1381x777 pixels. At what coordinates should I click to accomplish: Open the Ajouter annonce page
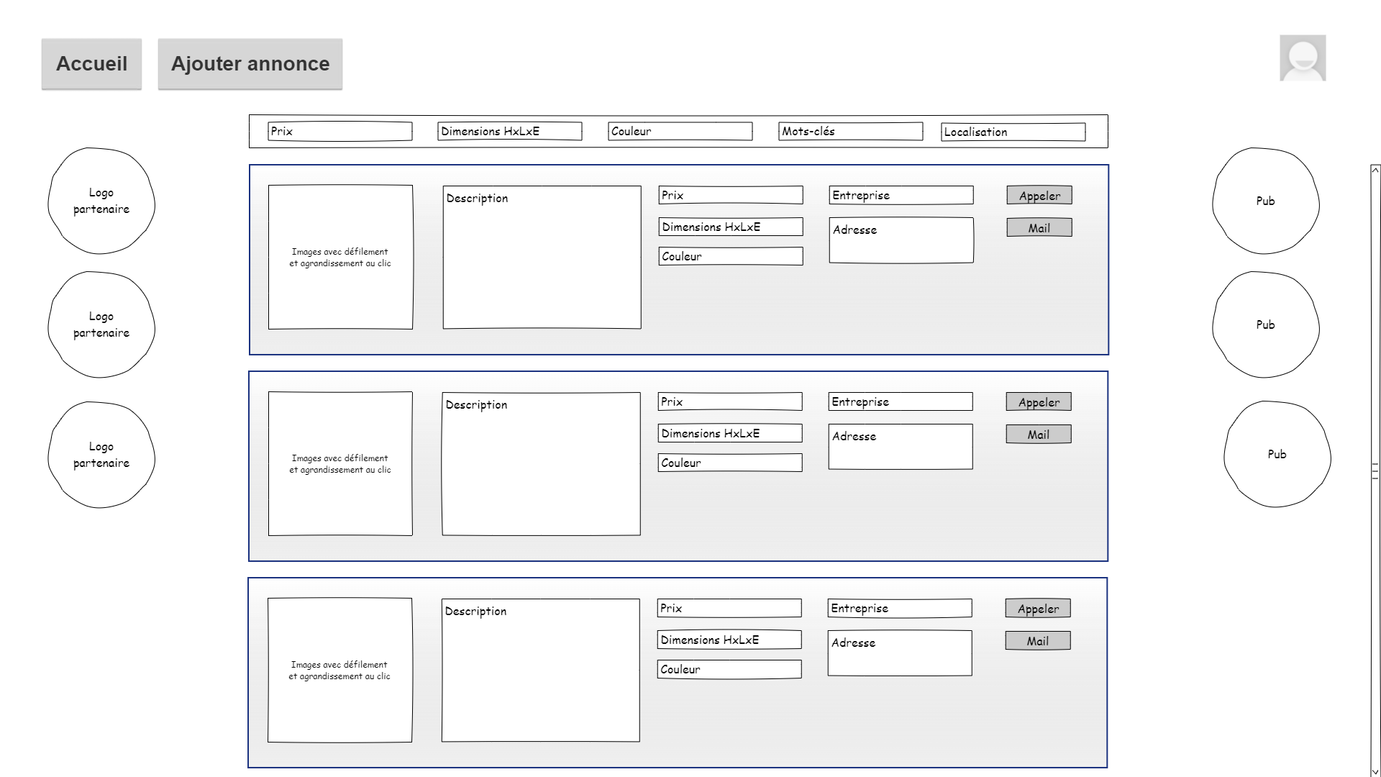coord(250,64)
